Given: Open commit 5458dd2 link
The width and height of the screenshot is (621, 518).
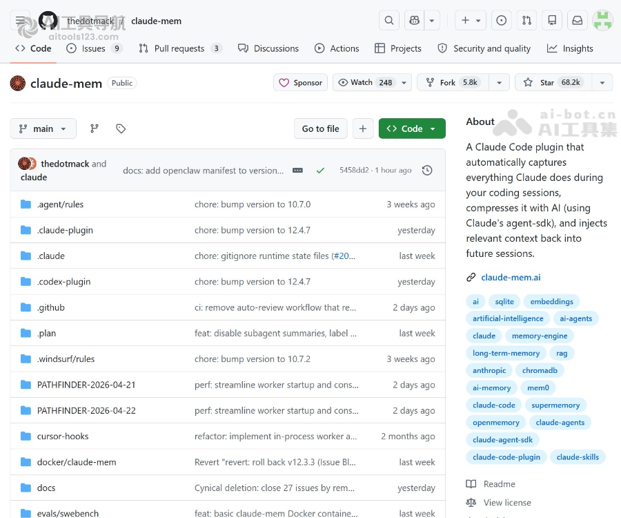Looking at the screenshot, I should (x=354, y=170).
